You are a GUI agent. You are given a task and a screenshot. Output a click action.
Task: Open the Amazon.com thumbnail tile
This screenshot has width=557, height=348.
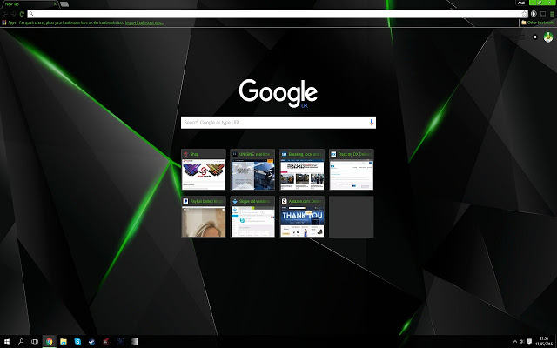coord(302,217)
